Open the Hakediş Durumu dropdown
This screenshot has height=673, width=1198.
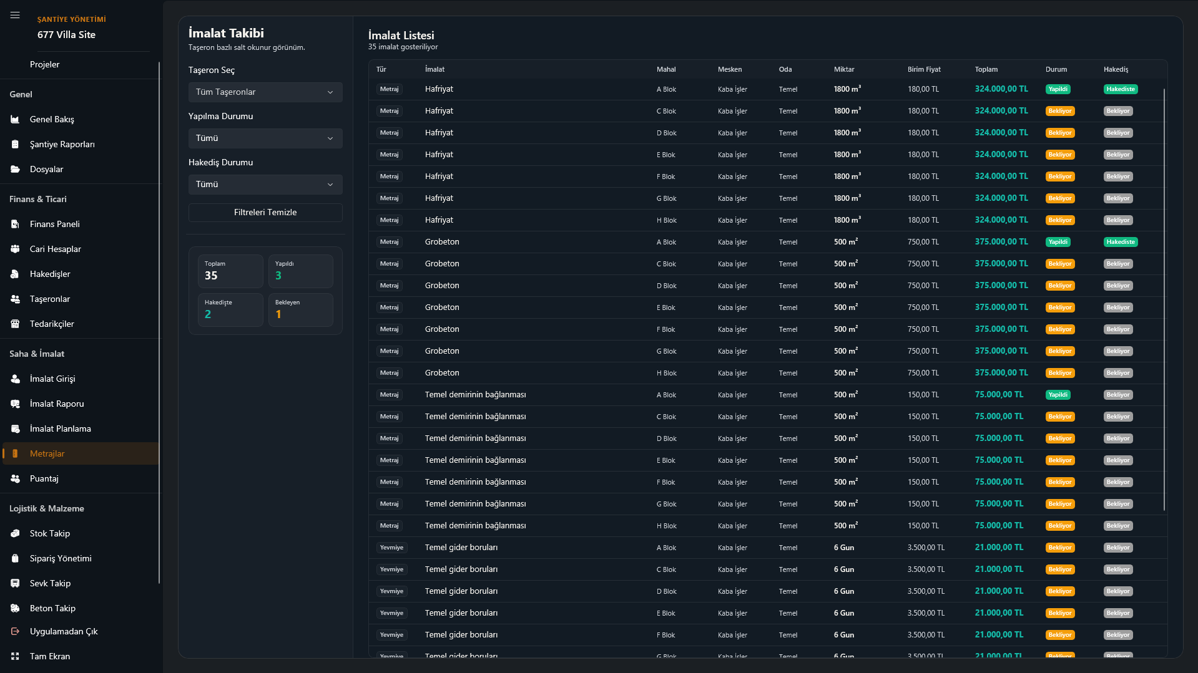pyautogui.click(x=265, y=185)
